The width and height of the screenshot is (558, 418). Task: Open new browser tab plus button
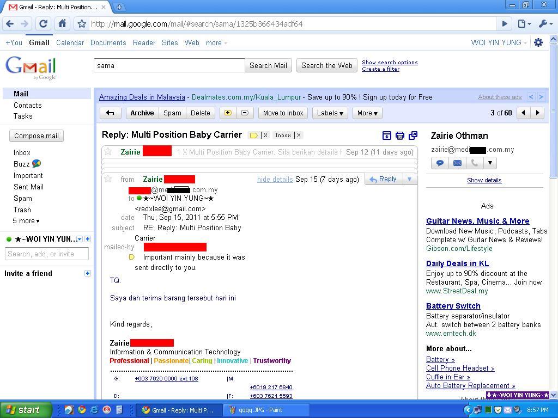point(119,7)
